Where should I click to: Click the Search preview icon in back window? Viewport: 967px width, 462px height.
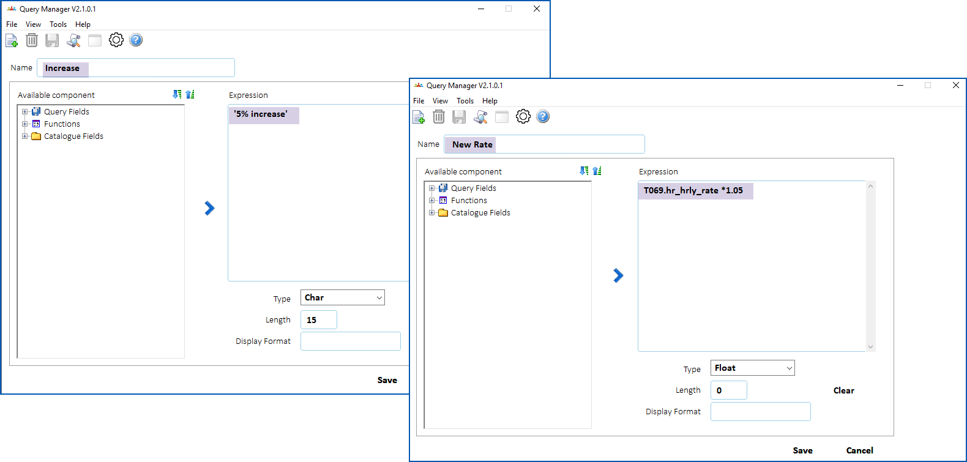[73, 40]
